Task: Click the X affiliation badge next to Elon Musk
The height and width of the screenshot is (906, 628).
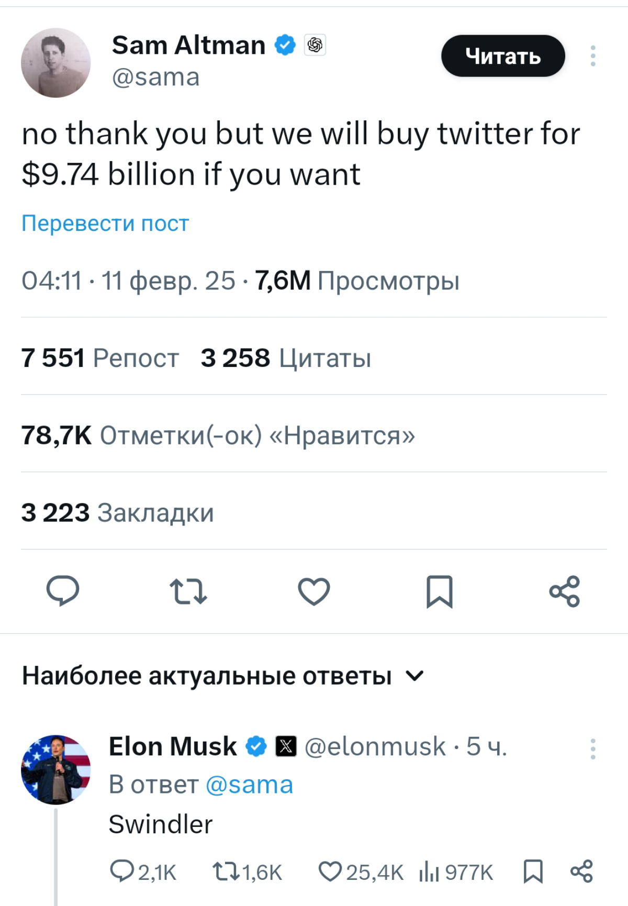Action: click(286, 746)
